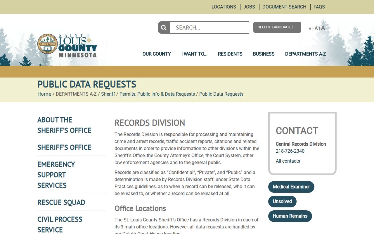Click the Human Remains button

pos(290,216)
